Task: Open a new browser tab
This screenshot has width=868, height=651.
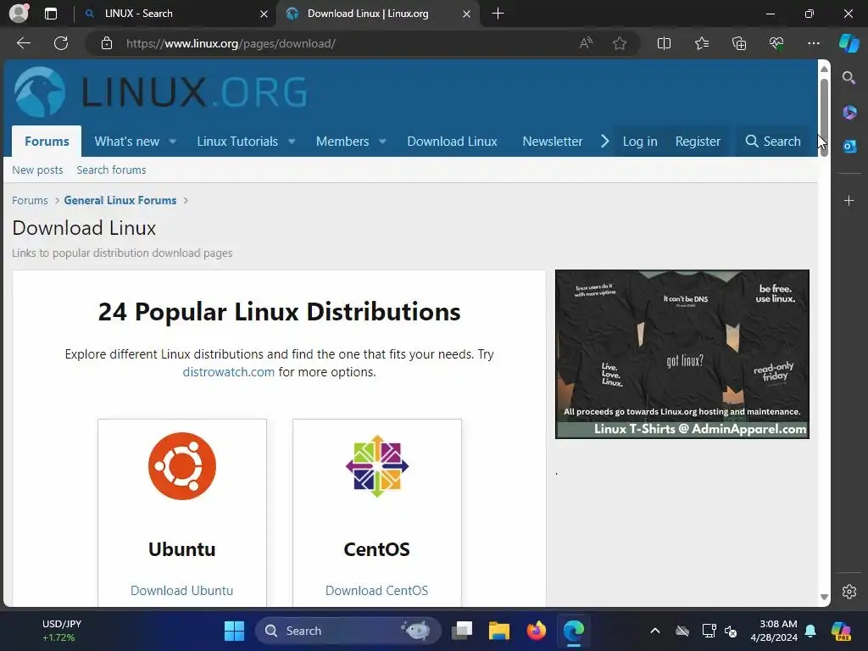Action: [498, 14]
